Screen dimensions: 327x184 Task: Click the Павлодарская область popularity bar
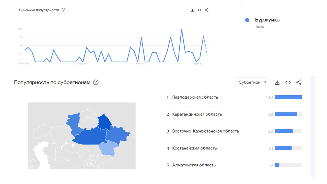coord(288,97)
